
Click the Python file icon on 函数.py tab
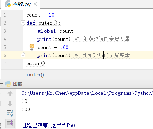[8, 4]
